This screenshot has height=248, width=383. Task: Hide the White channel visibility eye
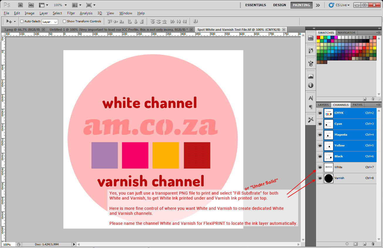click(x=320, y=167)
